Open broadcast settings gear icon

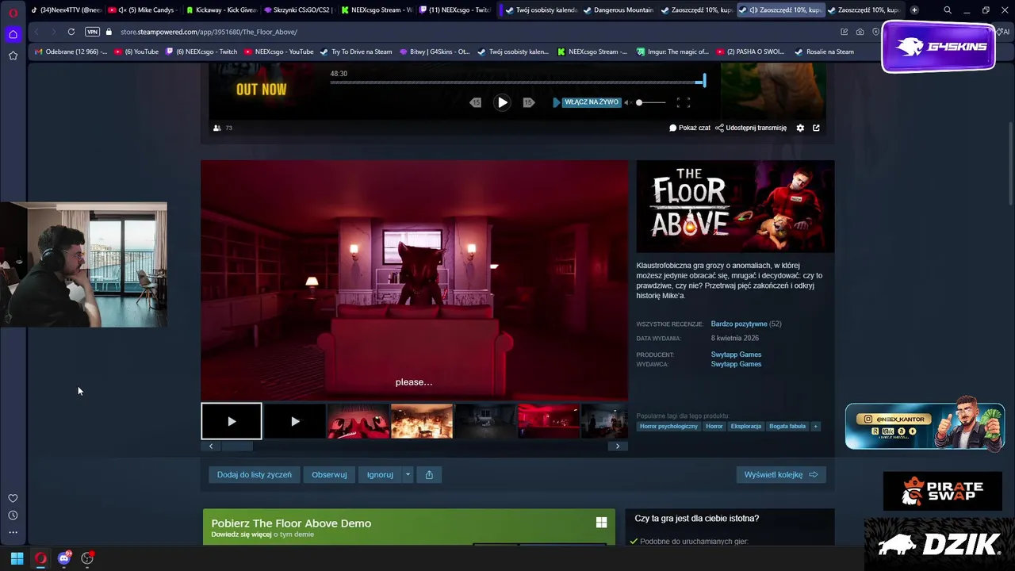pyautogui.click(x=800, y=128)
